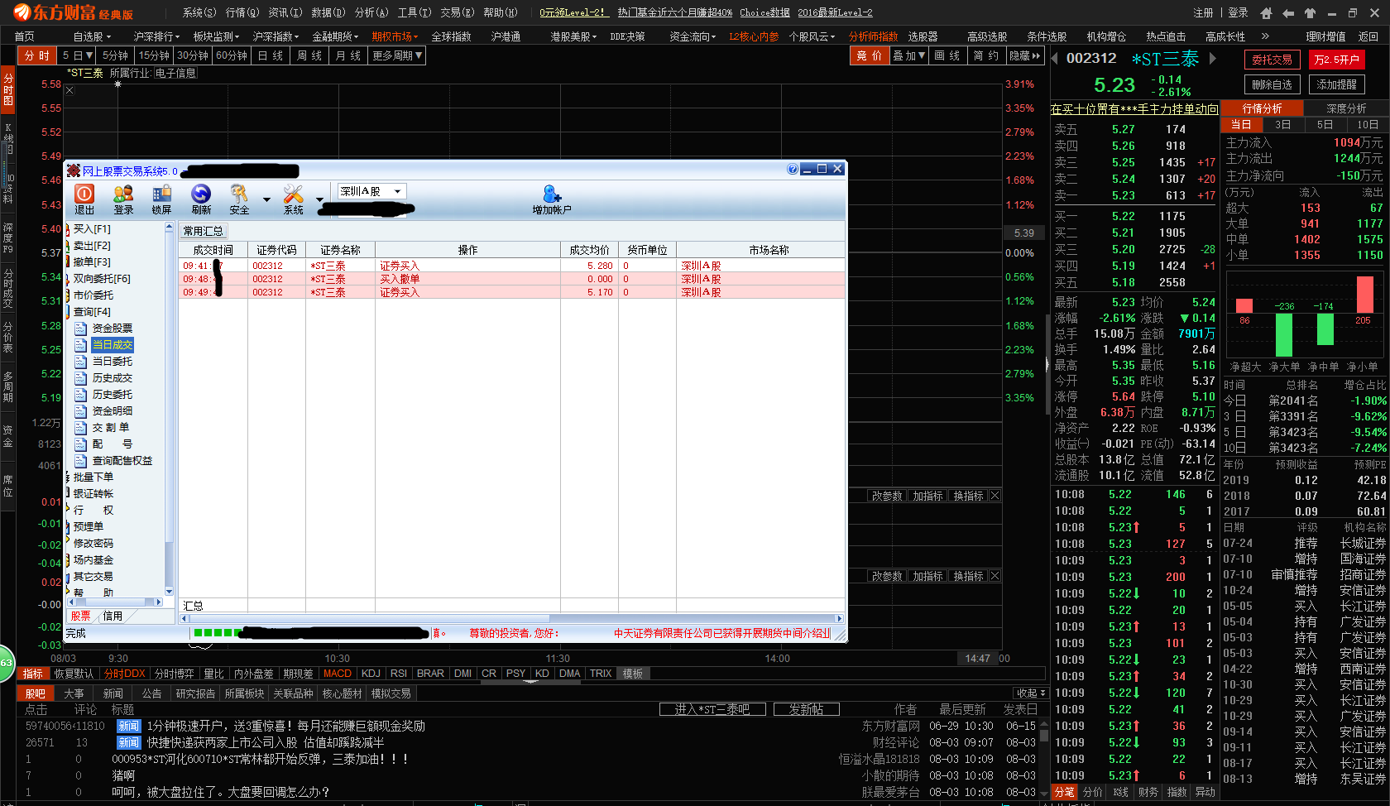Open the 沪深排行 dropdown
The height and width of the screenshot is (806, 1390).
156,36
